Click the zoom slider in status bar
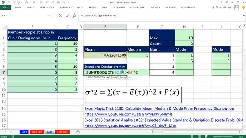Viewport: 246px width, 138px height. point(223,136)
